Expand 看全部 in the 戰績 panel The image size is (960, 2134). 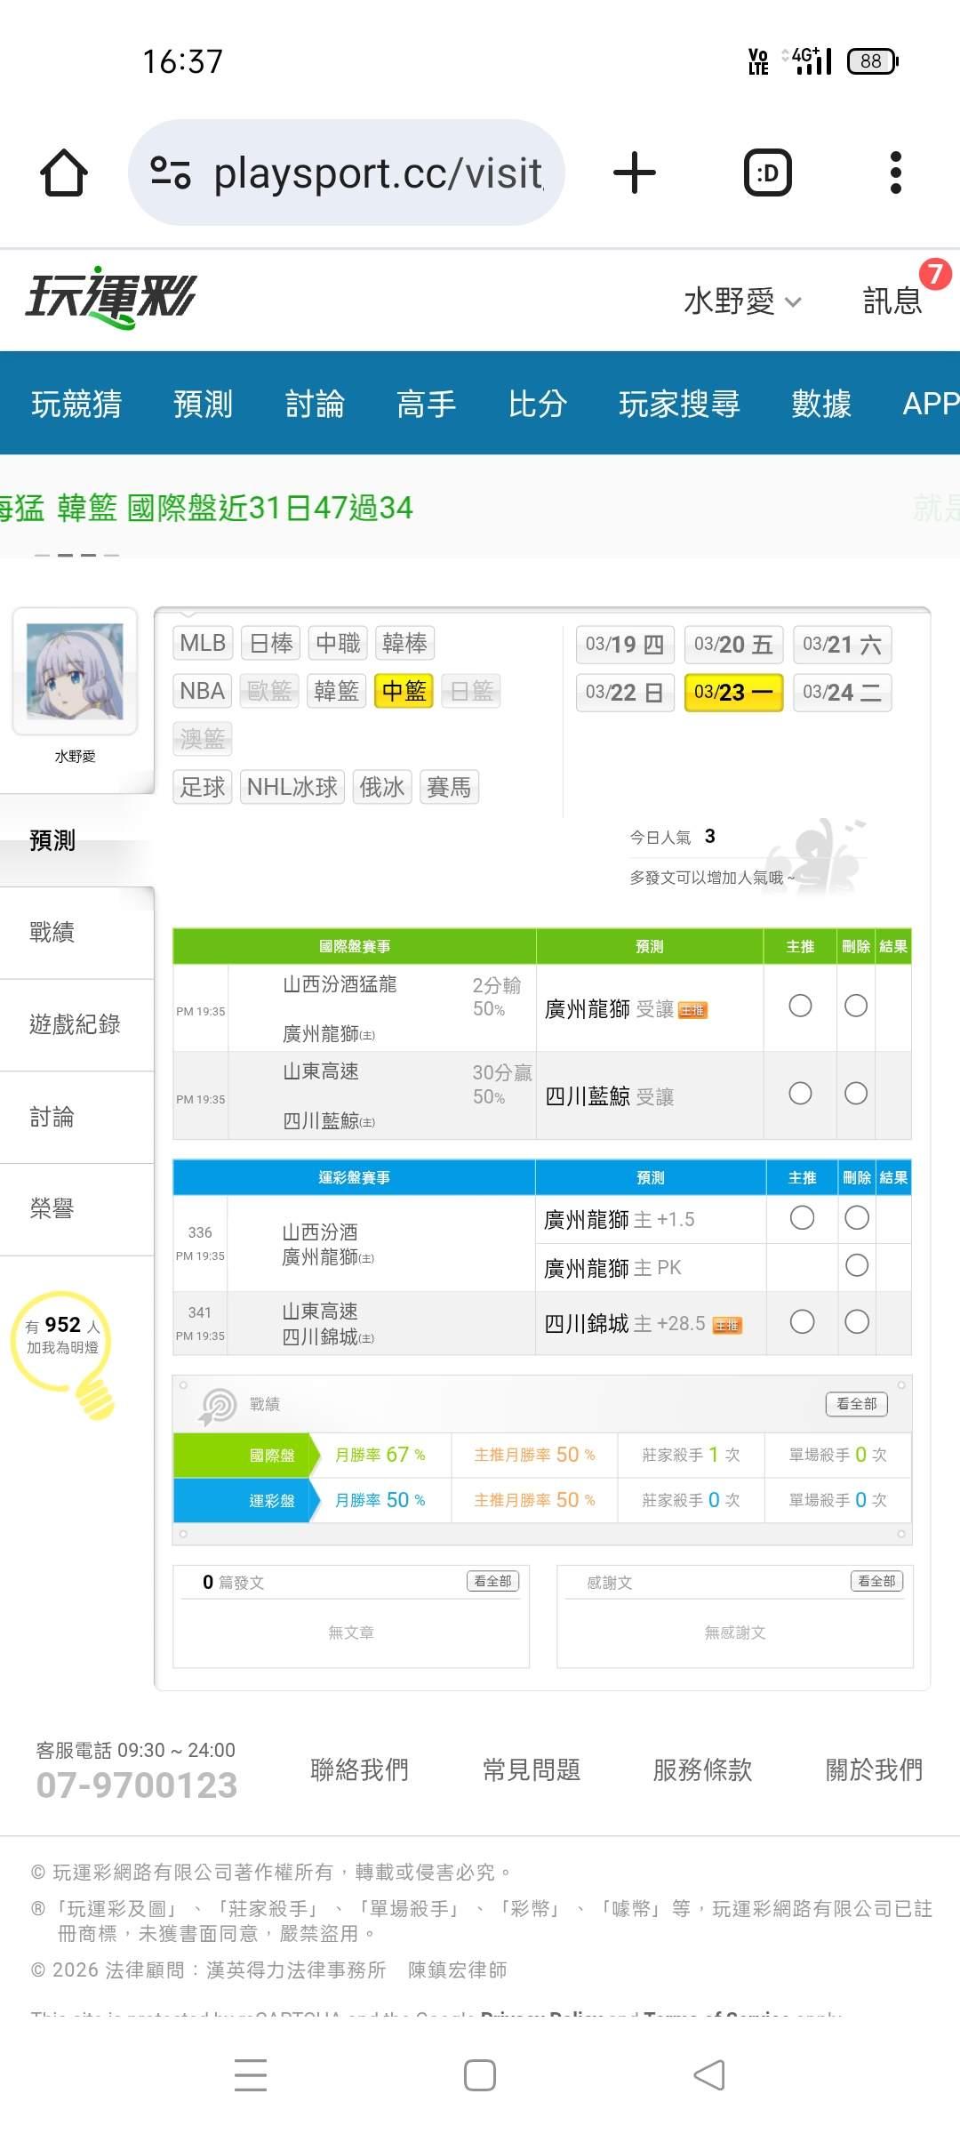[x=856, y=1404]
